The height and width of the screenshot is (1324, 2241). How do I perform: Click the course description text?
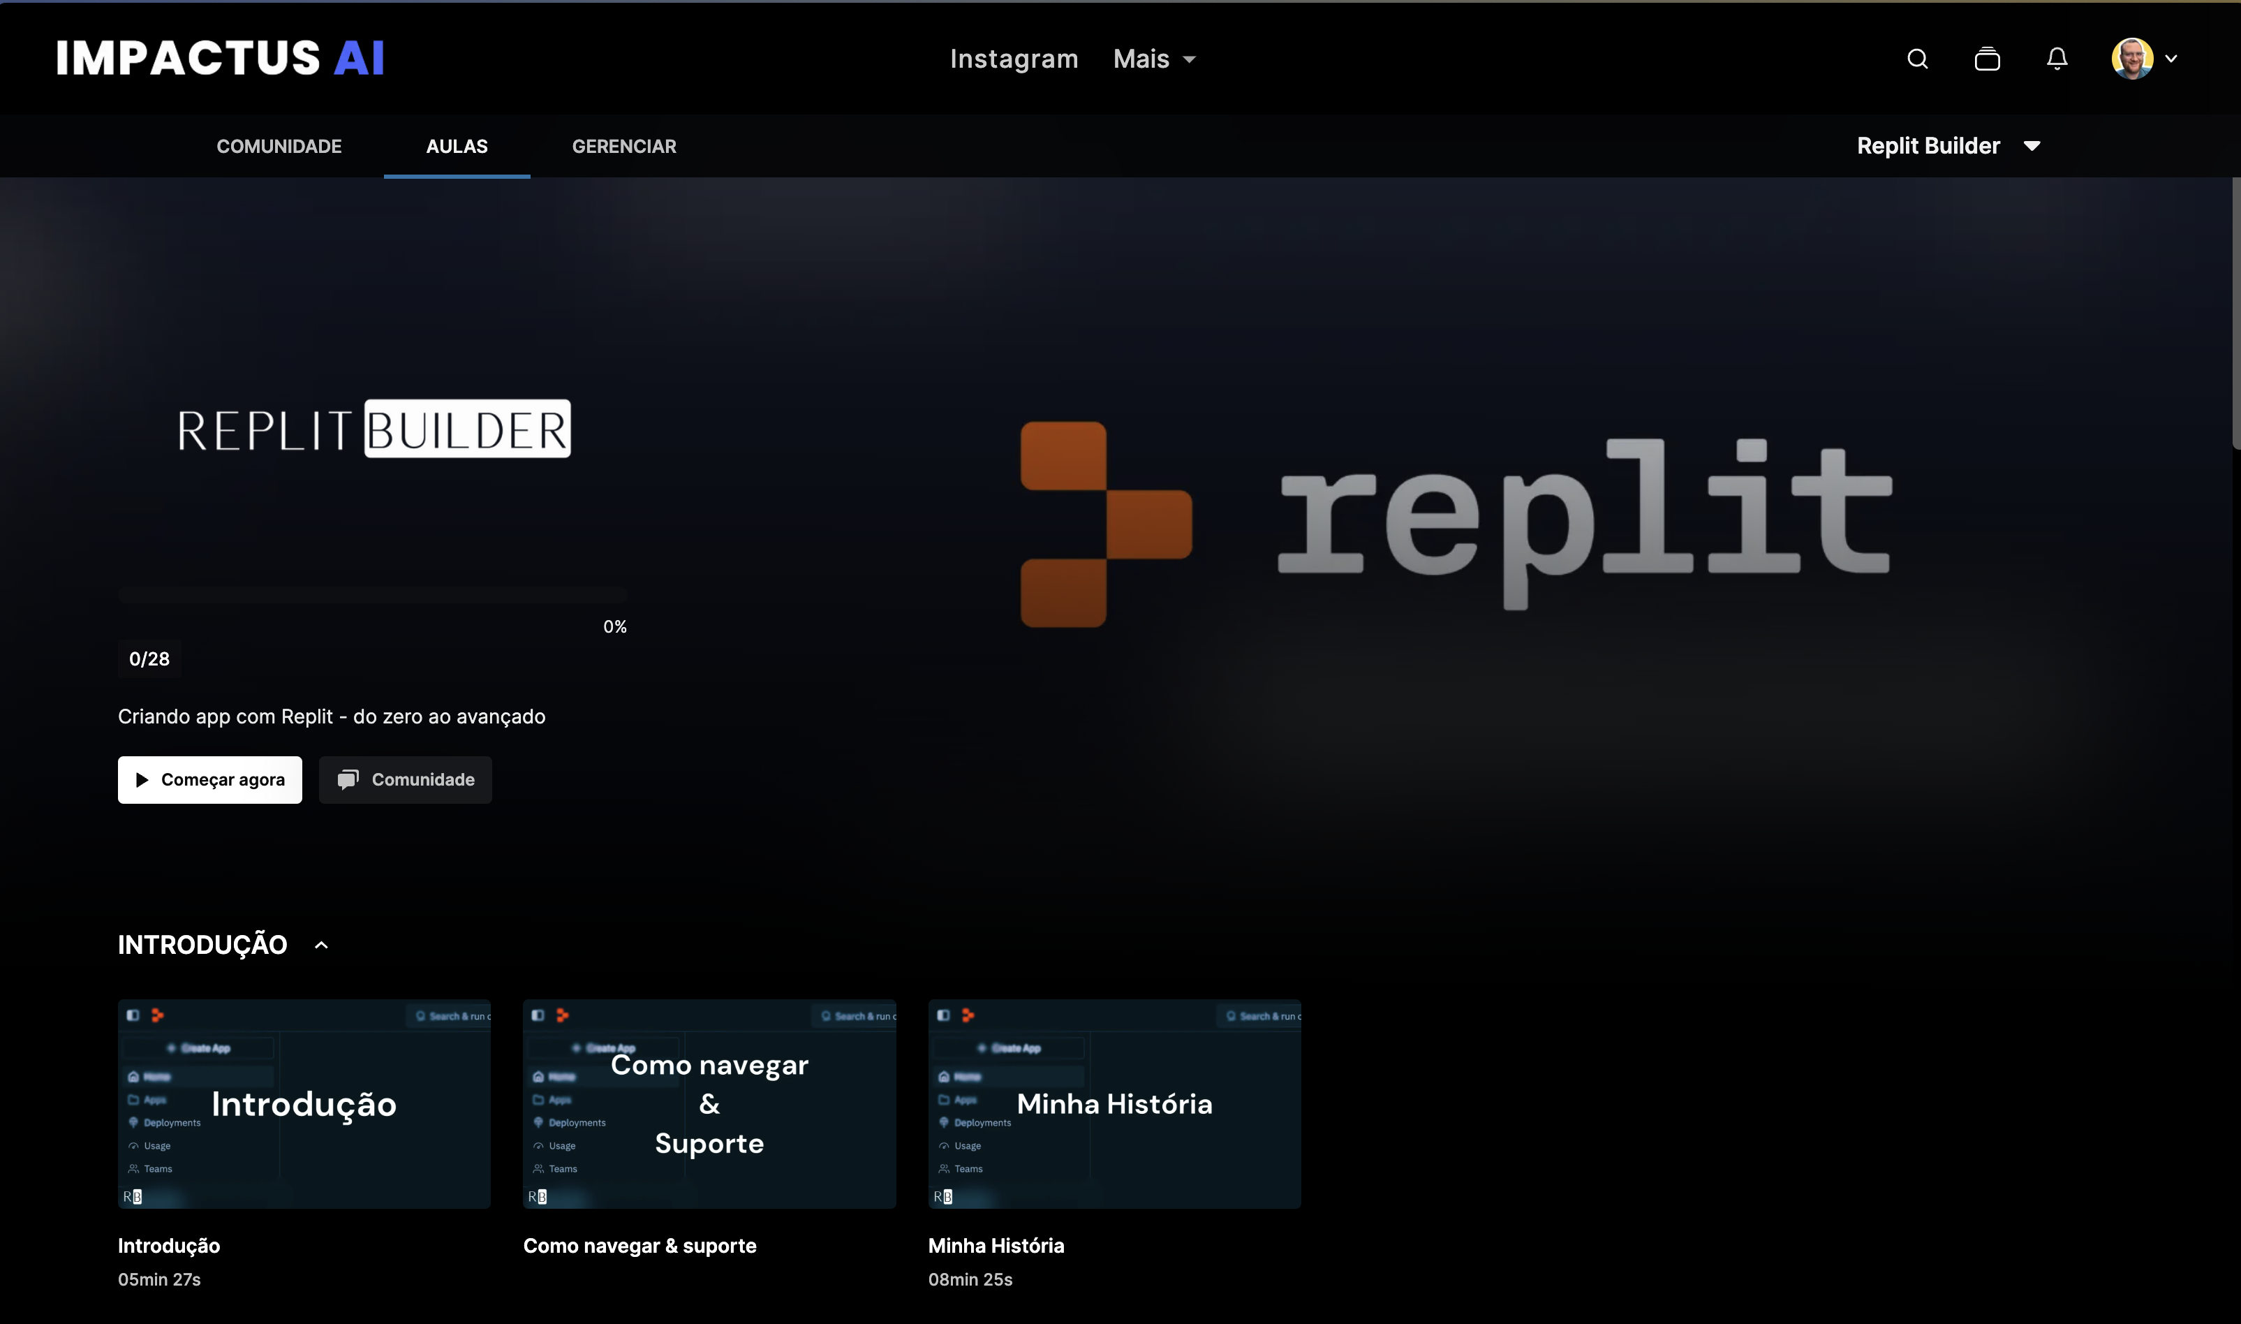[332, 716]
